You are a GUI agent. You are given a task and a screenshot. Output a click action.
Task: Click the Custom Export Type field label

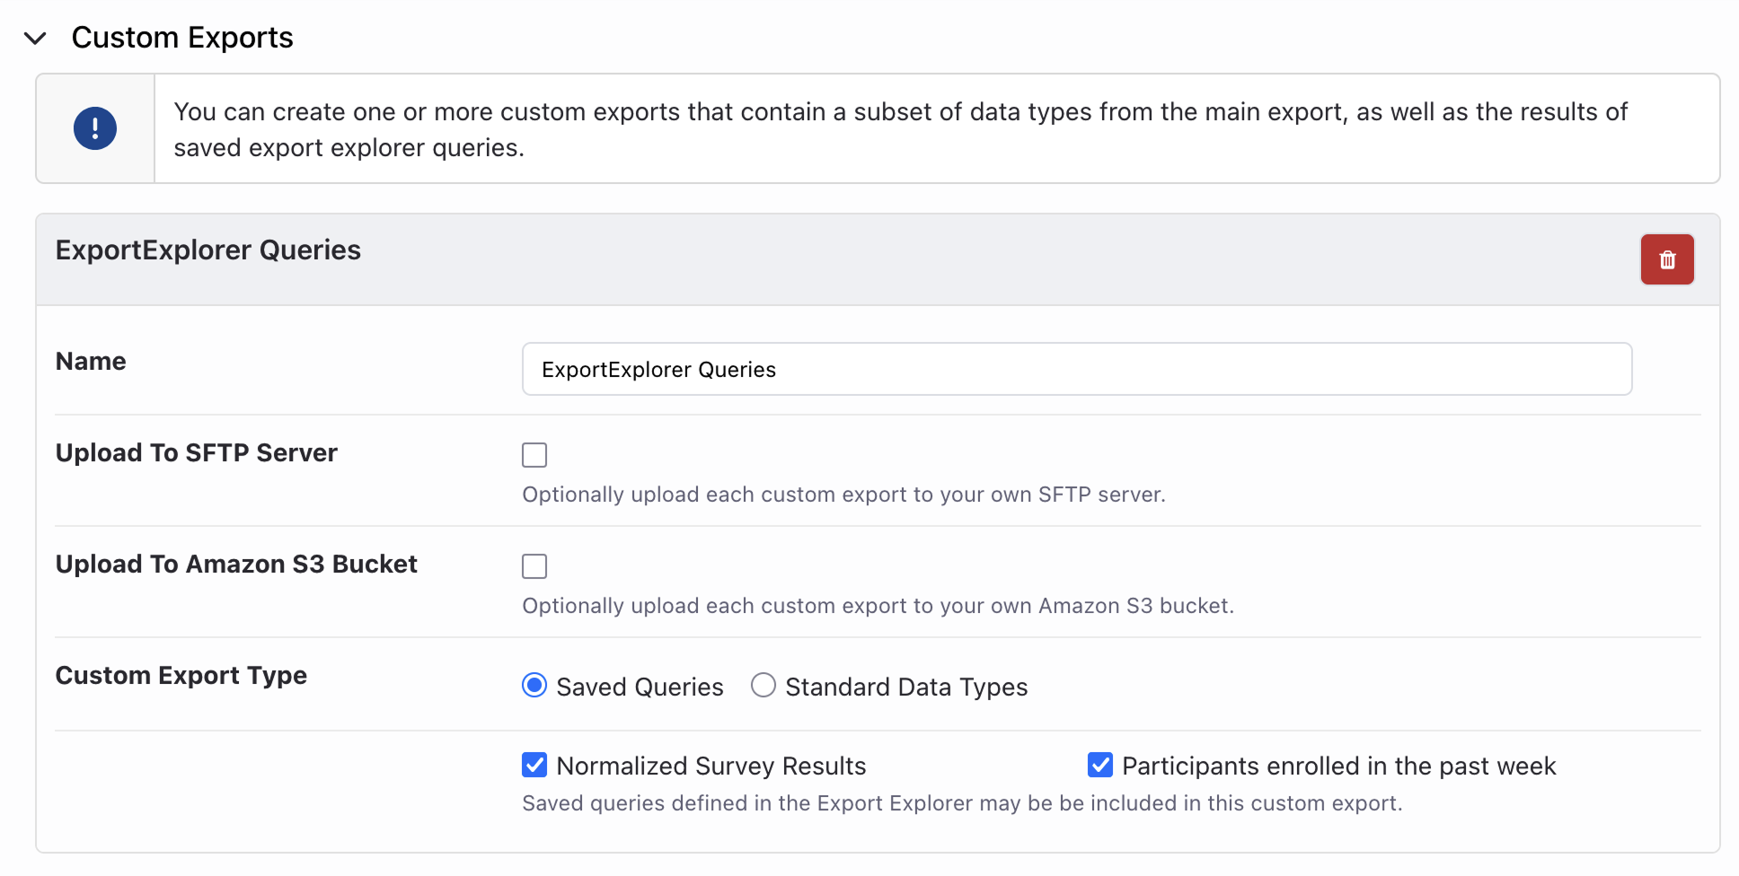click(x=181, y=676)
